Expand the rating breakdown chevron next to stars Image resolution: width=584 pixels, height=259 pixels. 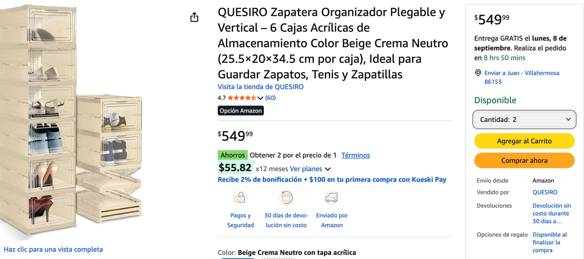[260, 98]
